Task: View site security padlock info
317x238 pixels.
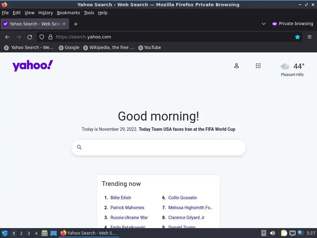Action: pos(50,37)
